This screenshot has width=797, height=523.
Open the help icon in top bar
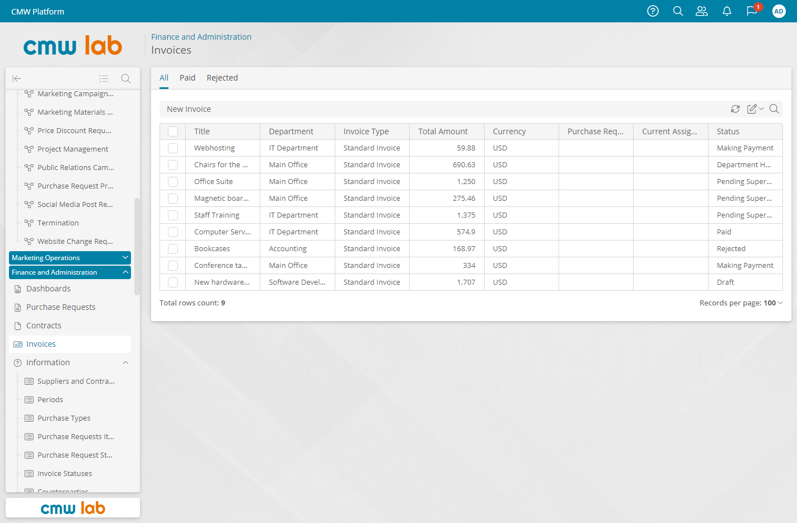click(653, 11)
